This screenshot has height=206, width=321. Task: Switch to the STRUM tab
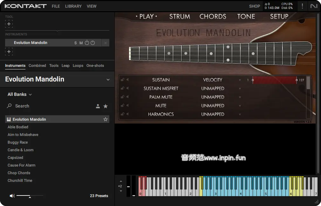[x=180, y=17]
